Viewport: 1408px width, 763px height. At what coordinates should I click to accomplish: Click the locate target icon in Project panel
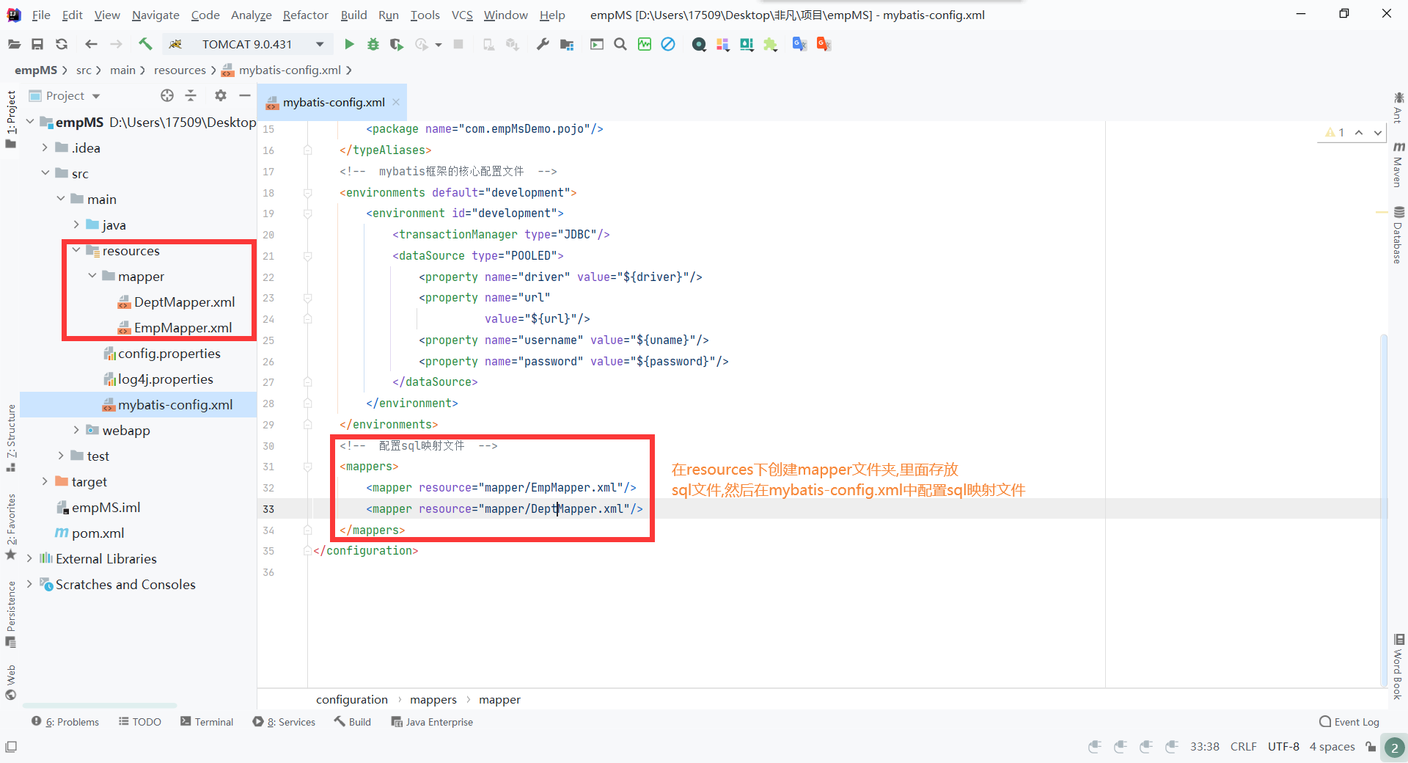[167, 95]
